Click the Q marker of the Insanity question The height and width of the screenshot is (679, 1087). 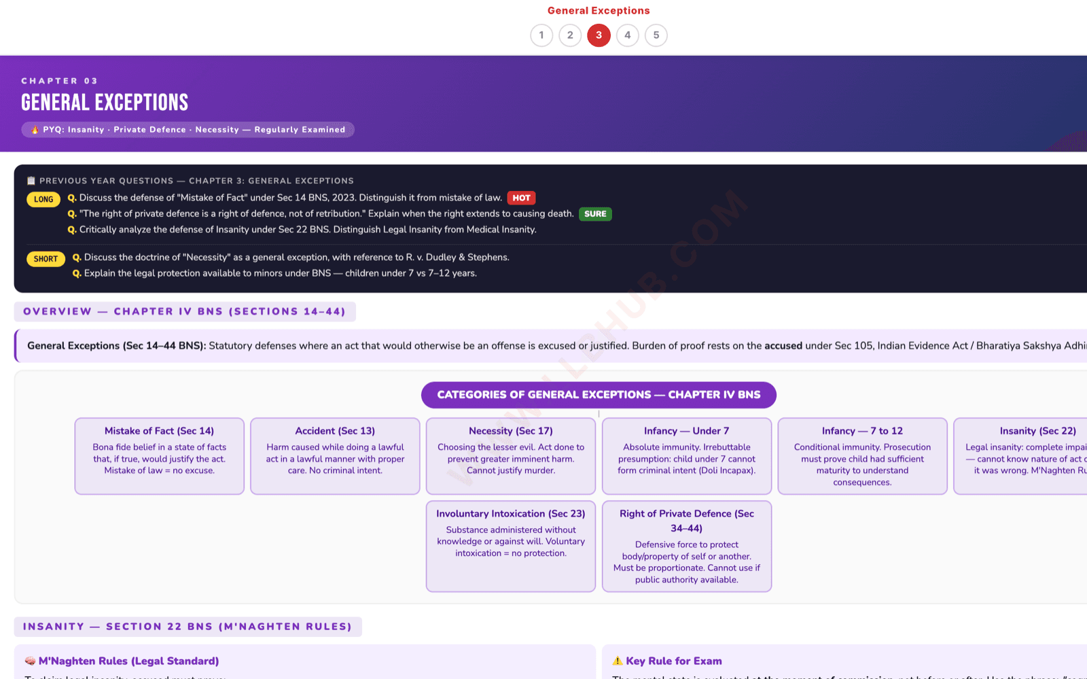click(x=72, y=230)
